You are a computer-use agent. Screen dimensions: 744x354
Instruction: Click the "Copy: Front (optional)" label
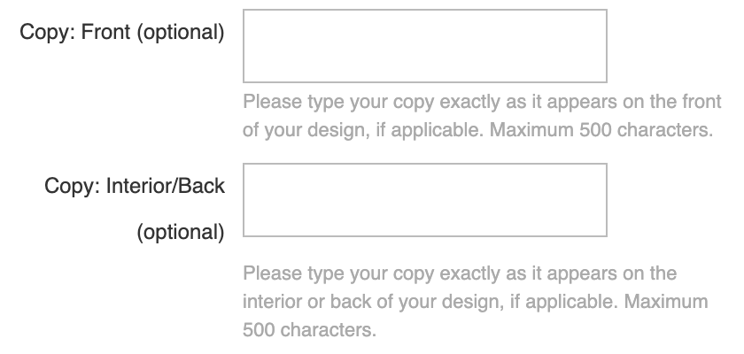127,34
